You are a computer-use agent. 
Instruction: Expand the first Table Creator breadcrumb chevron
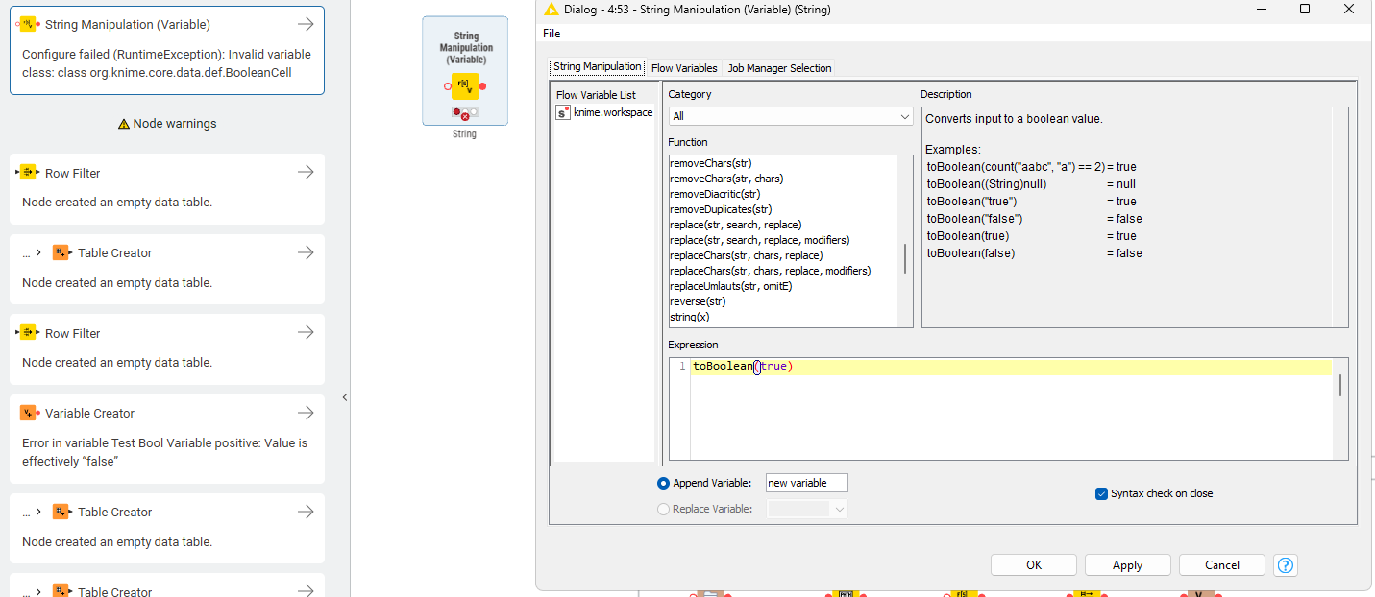pyautogui.click(x=37, y=253)
